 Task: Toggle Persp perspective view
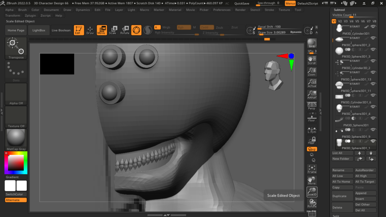pos(312,106)
